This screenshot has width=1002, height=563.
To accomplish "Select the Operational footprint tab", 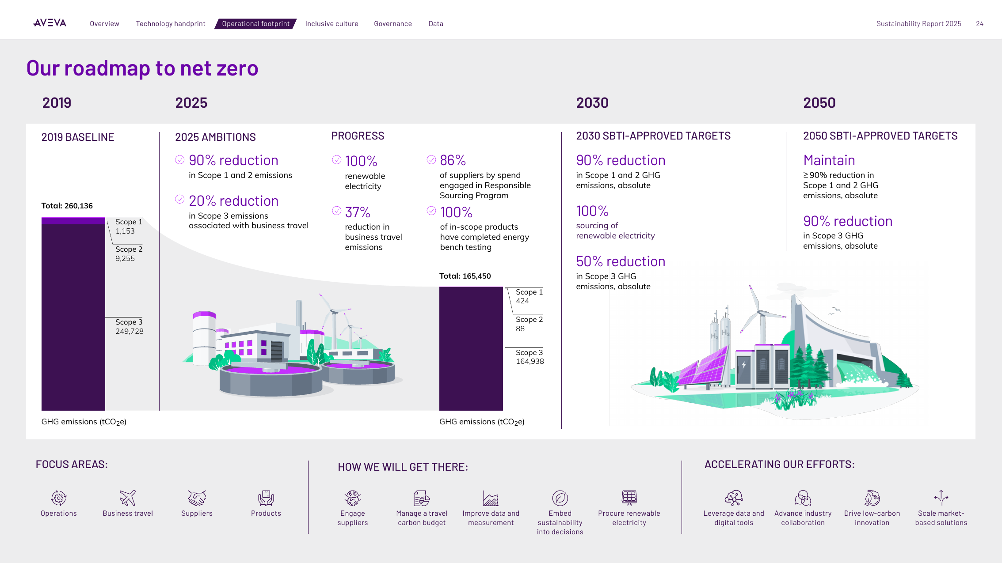I will pyautogui.click(x=255, y=24).
